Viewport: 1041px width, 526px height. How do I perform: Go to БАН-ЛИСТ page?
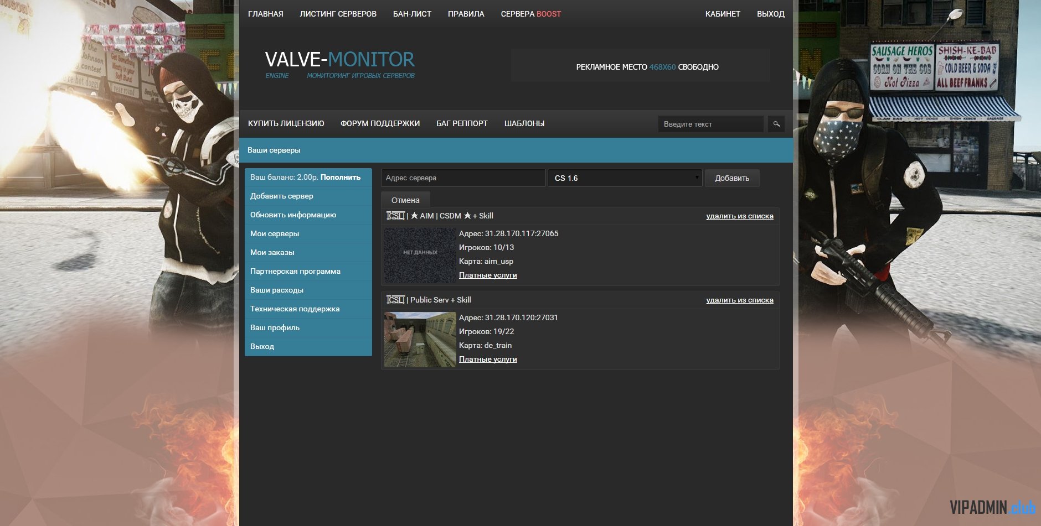point(412,14)
